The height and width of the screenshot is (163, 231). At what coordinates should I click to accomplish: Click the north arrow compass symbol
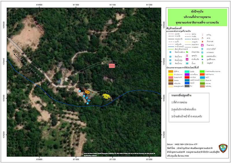pyautogui.click(x=20, y=148)
